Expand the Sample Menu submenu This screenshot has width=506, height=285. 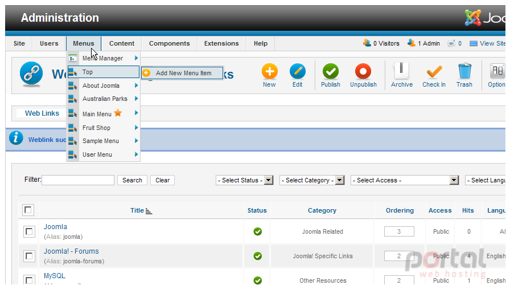coord(137,141)
